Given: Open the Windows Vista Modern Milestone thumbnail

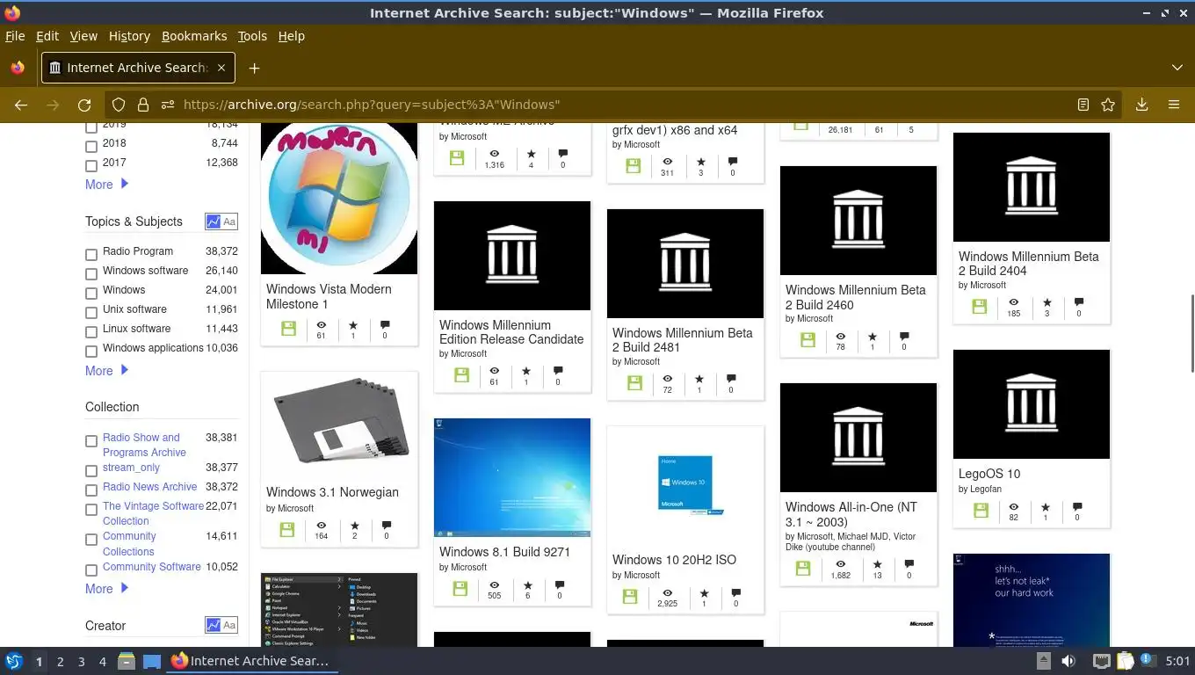Looking at the screenshot, I should (x=339, y=199).
